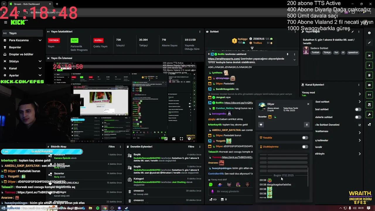Toggle the chat bubble widget icon in toolbar

[x=369, y=85]
